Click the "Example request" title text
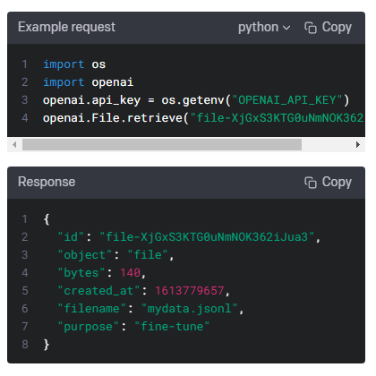 coord(66,27)
